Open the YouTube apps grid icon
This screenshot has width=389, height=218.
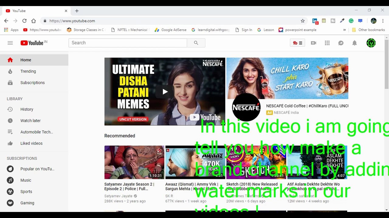tap(327, 43)
